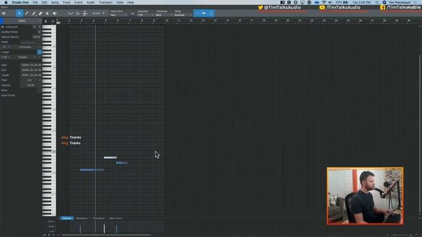Open the Action dropdown menu
Image resolution: width=422 pixels, height=237 pixels.
(x=98, y=13)
